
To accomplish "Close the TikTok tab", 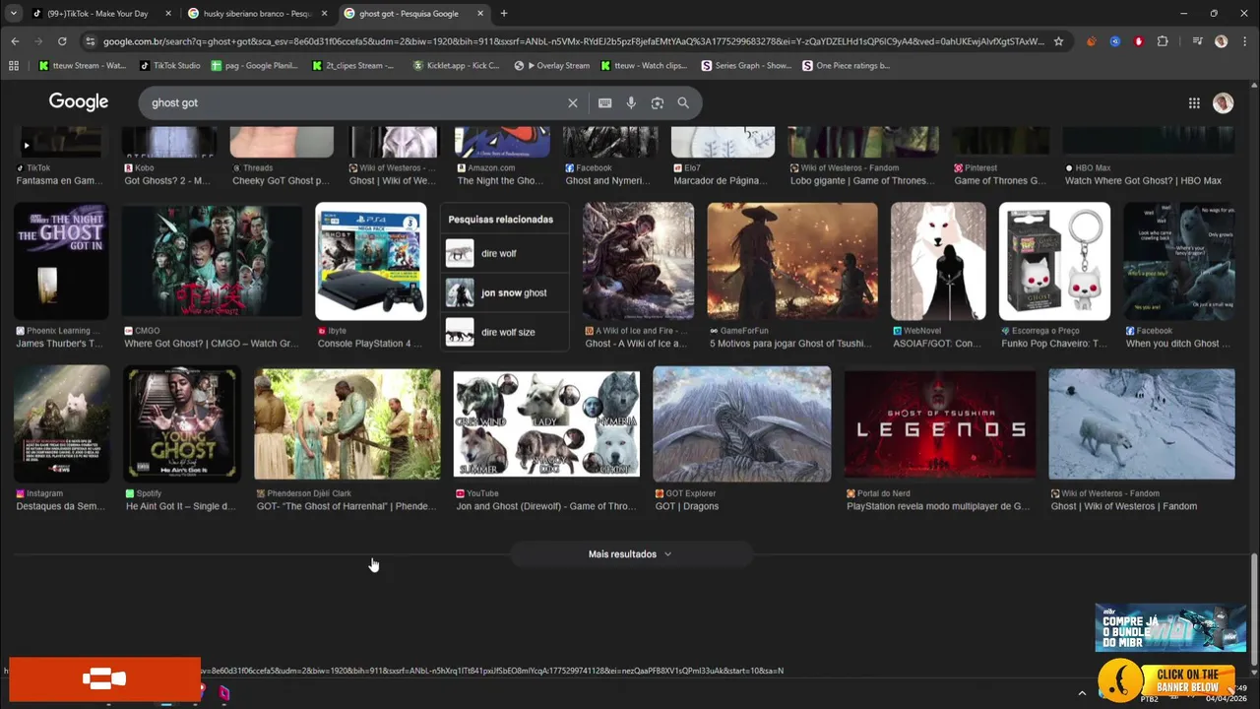I will (x=168, y=14).
